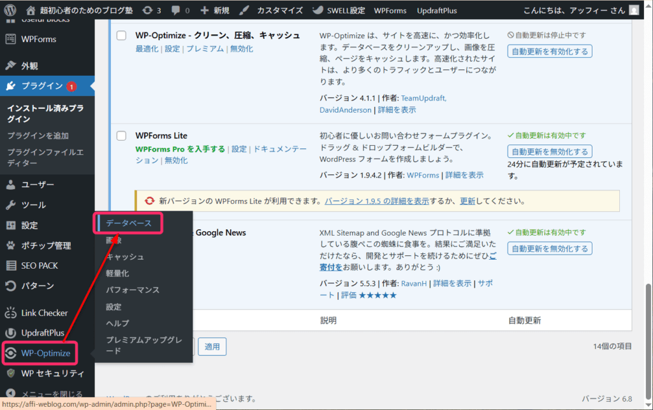
Task: Click 設定 link under WPForms Lite
Action: coord(239,149)
